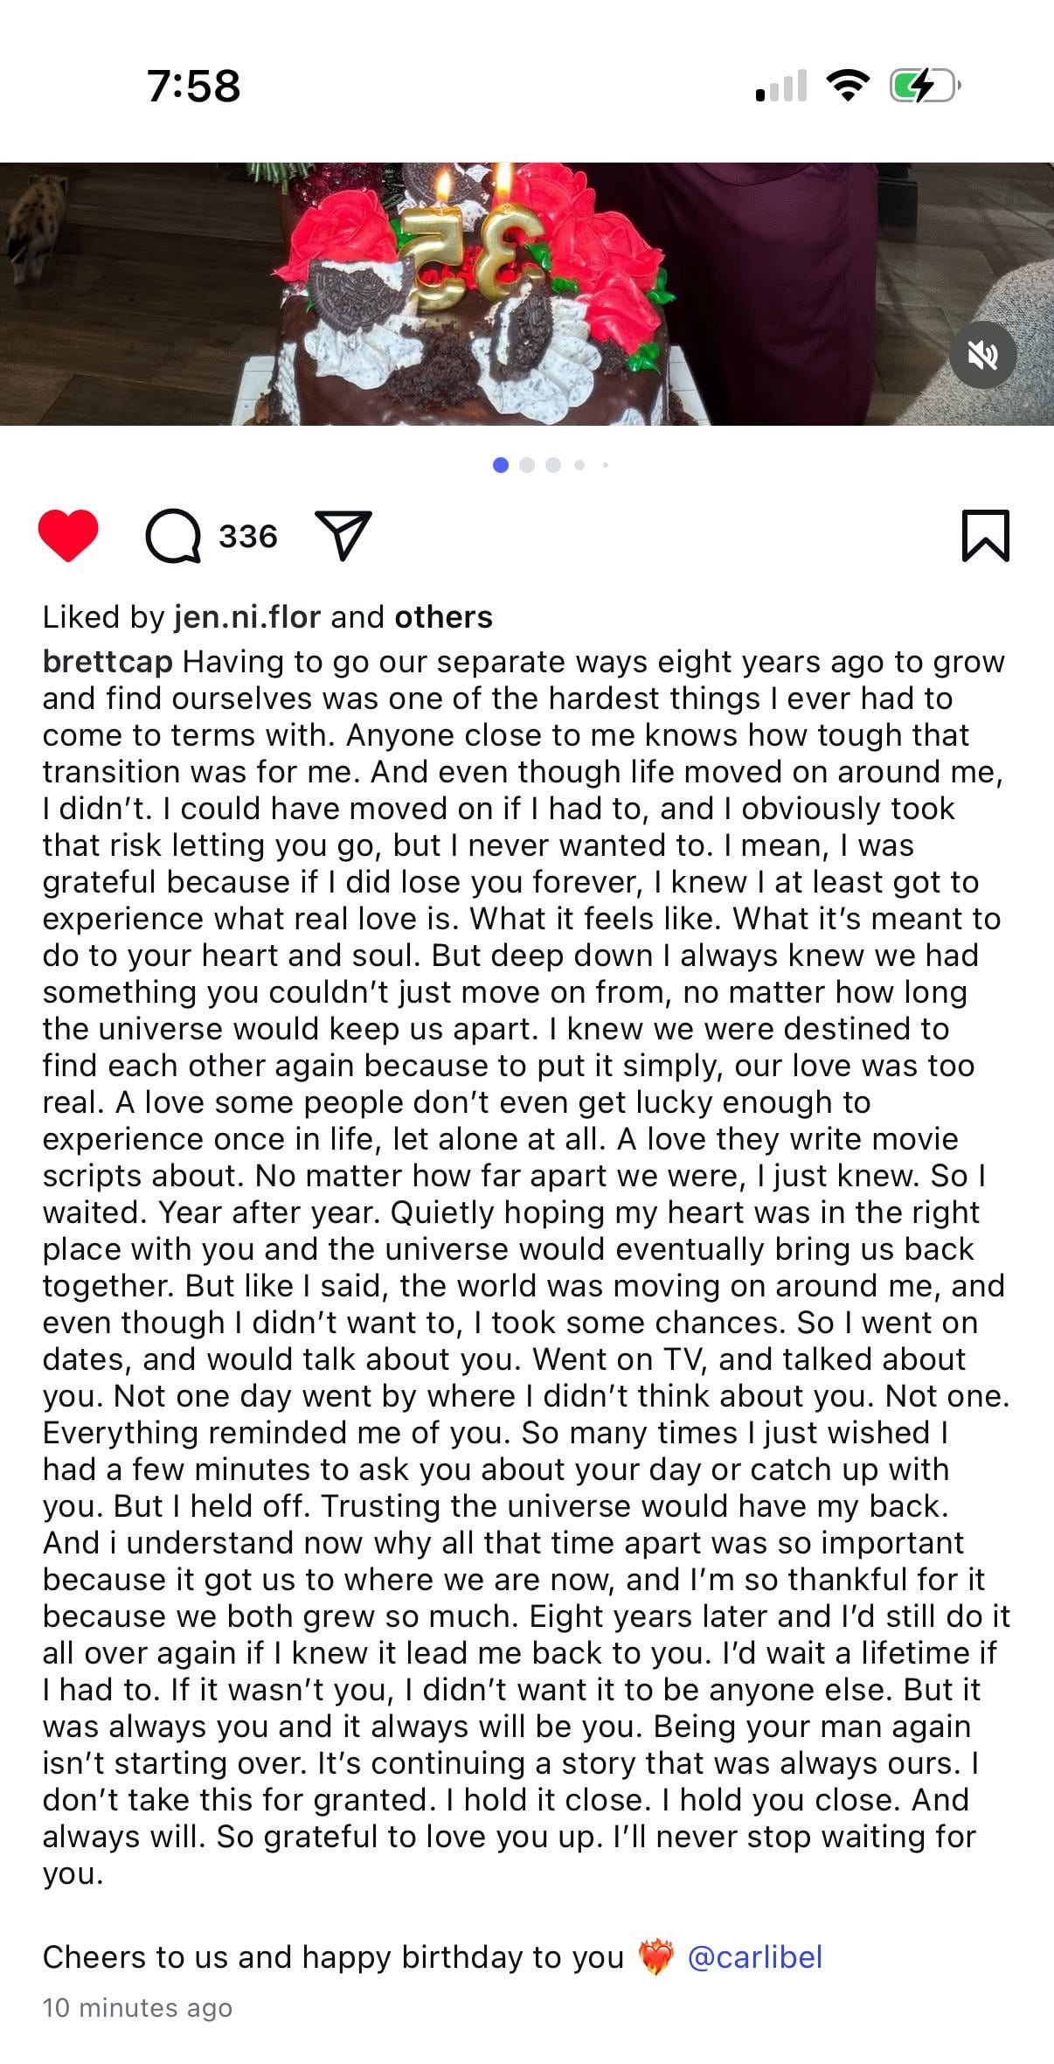Tap the Wi-Fi status icon
1054x2064 pixels.
click(846, 86)
